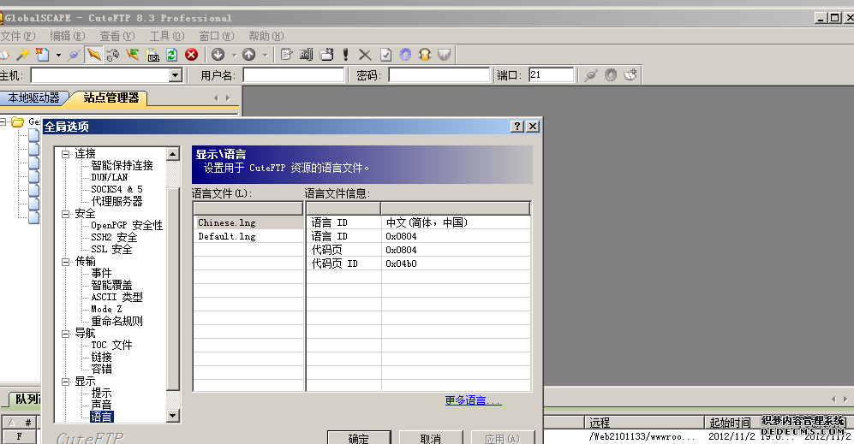Click the delete X toolbar icon
This screenshot has width=854, height=444.
pyautogui.click(x=365, y=55)
